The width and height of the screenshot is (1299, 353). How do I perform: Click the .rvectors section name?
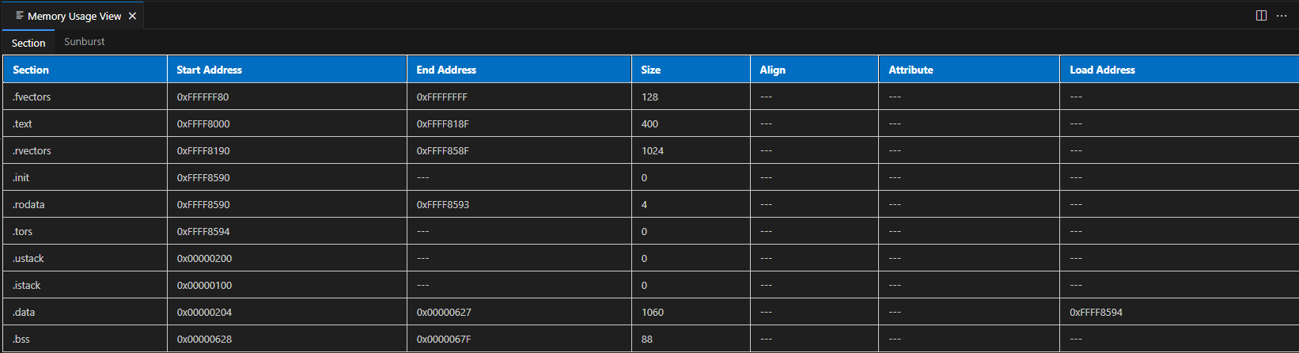coord(32,150)
